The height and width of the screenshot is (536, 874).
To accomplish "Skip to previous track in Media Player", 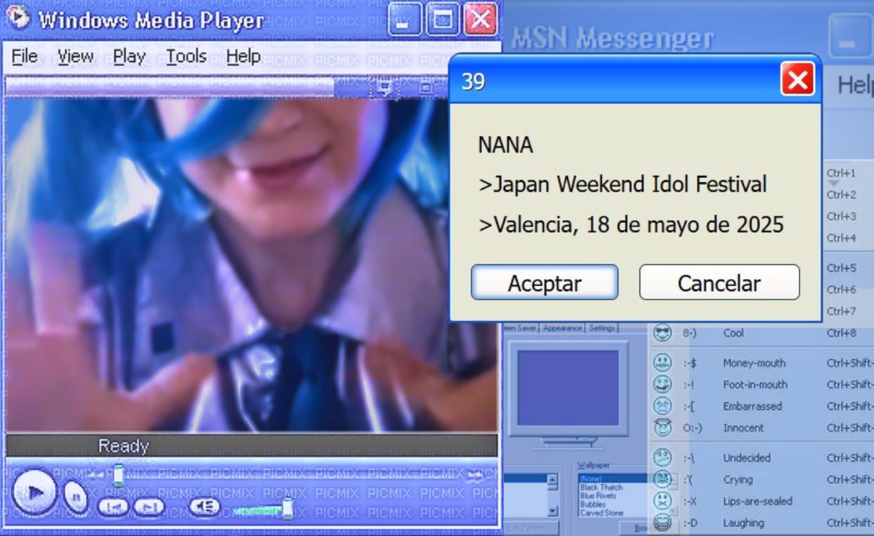I will click(113, 506).
